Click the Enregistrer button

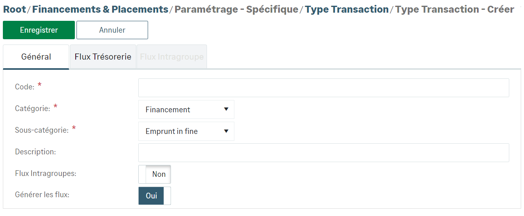pos(39,30)
